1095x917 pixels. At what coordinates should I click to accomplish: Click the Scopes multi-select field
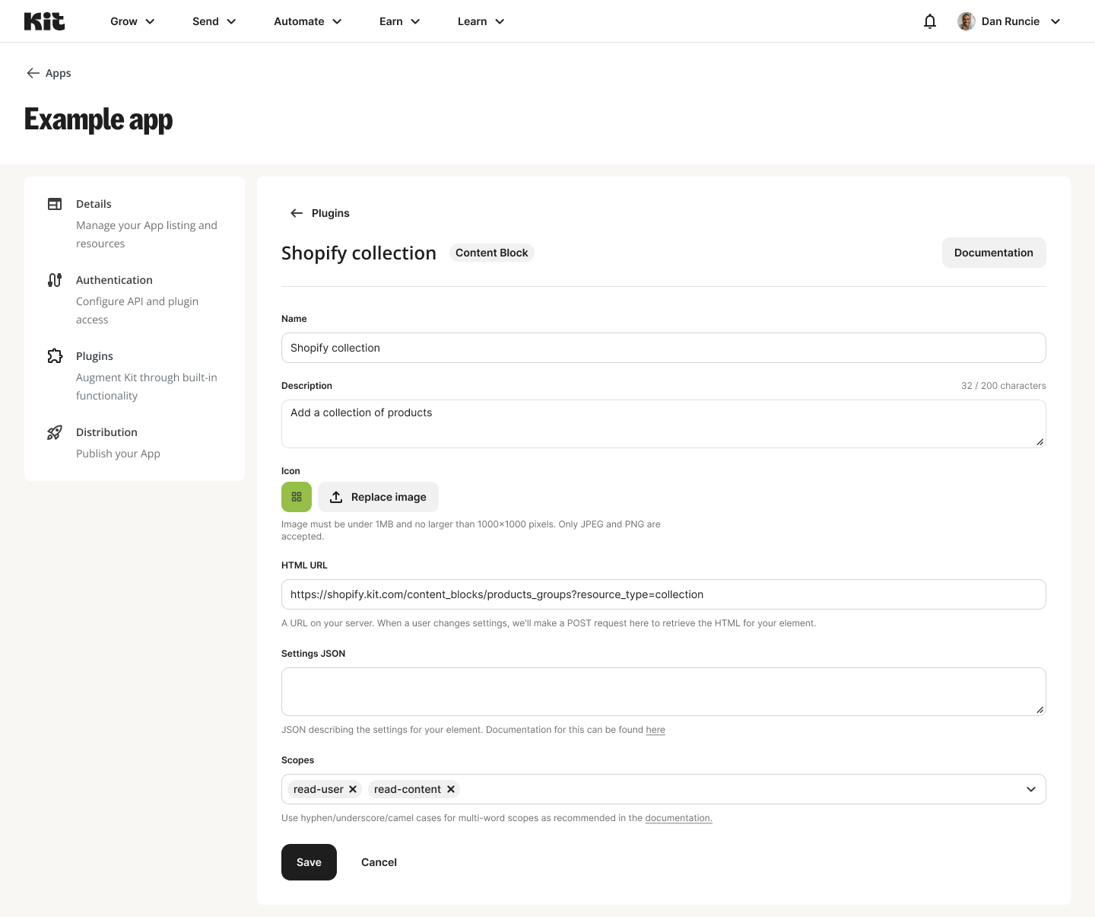point(664,789)
